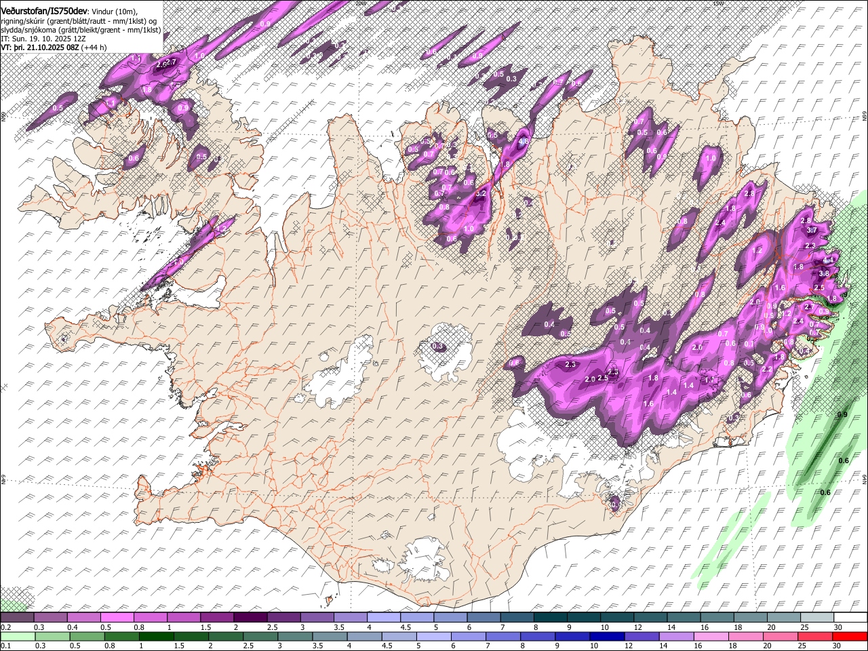868x651 pixels.
Task: Select the top legend swatch labeled 0.2
Action: [17, 617]
